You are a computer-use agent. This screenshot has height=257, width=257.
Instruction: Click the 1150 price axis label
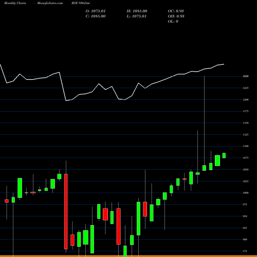click(x=246, y=123)
